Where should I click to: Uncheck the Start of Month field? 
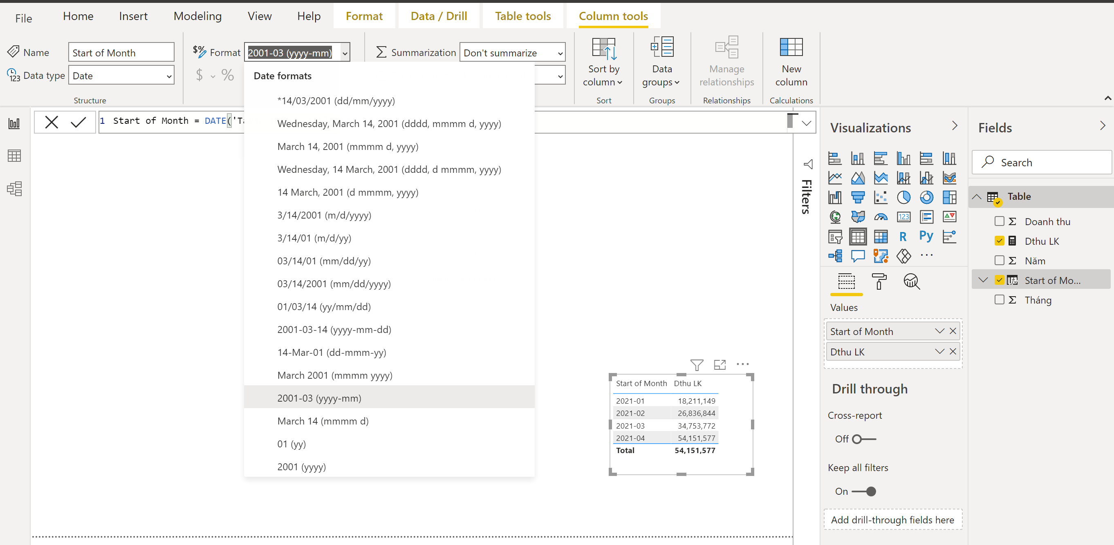[999, 279]
